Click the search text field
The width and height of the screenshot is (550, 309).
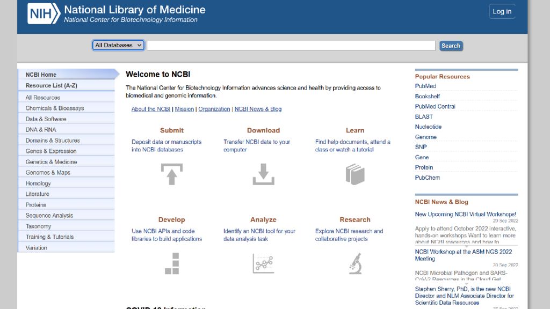(291, 46)
